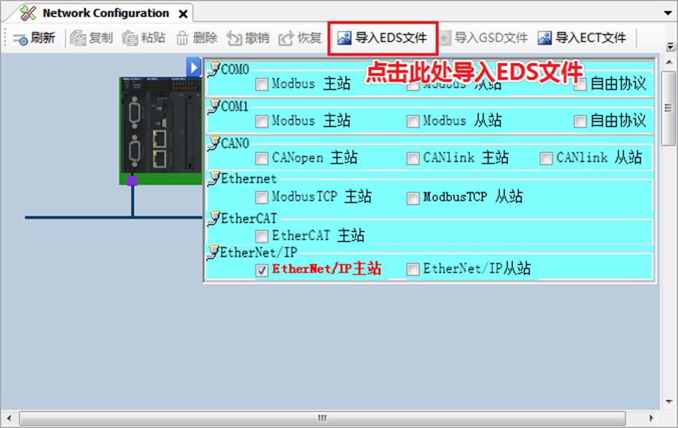Viewport: 678px width, 428px height.
Task: Enable ModbusTCP 主站 checkbox
Action: point(262,197)
